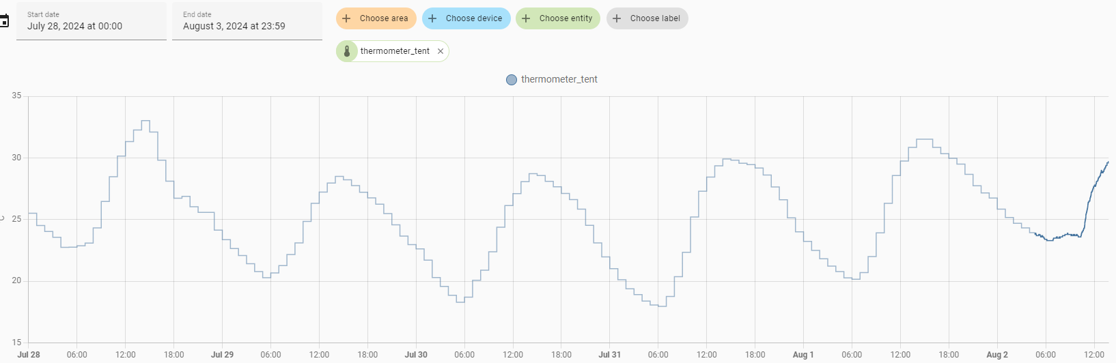Open the Choose entity picker

(x=558, y=18)
